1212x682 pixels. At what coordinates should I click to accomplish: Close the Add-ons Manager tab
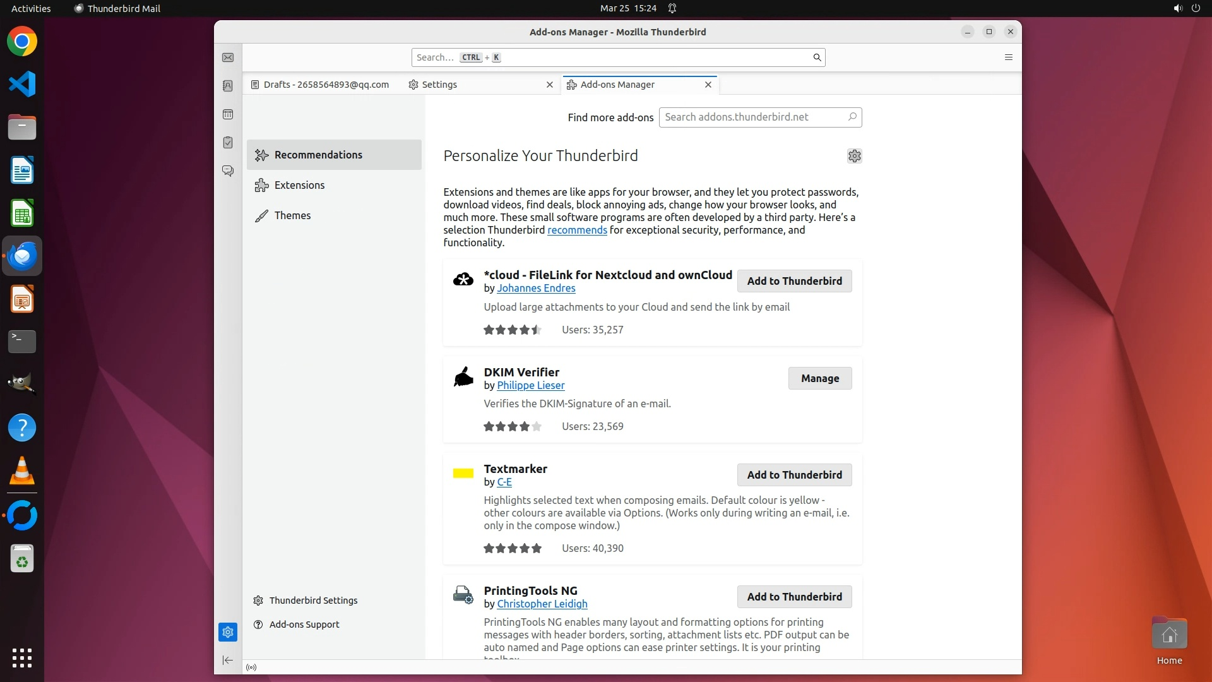click(x=708, y=85)
